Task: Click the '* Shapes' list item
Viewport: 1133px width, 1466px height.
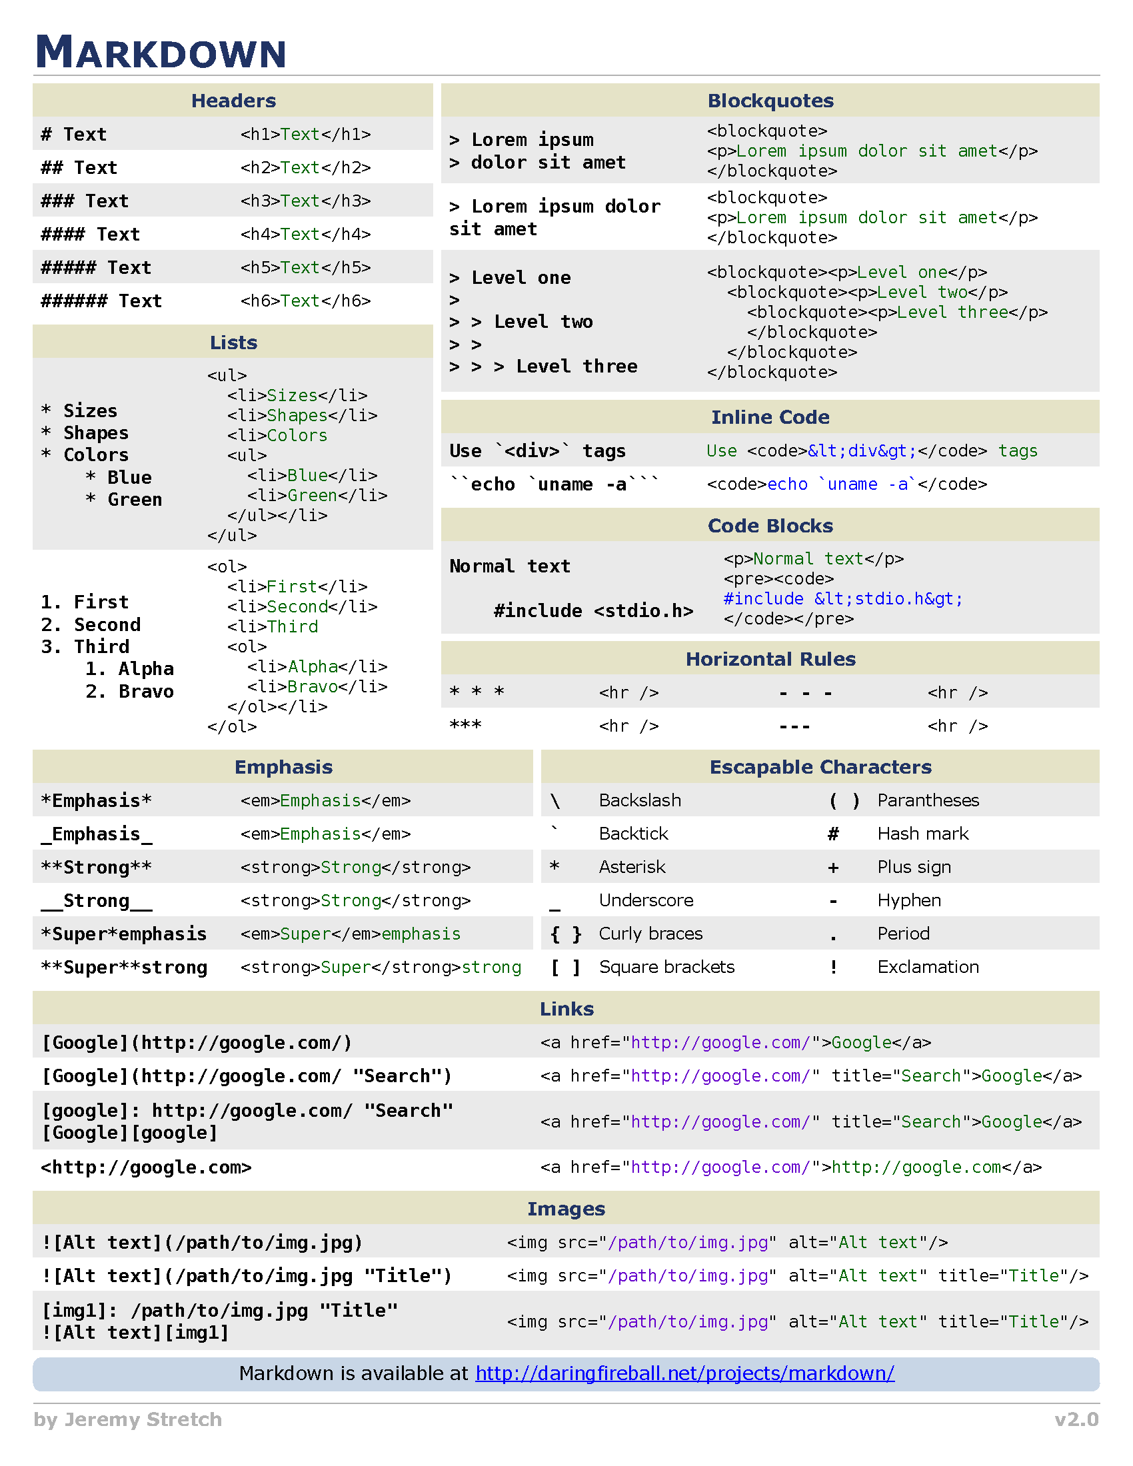Action: (85, 433)
